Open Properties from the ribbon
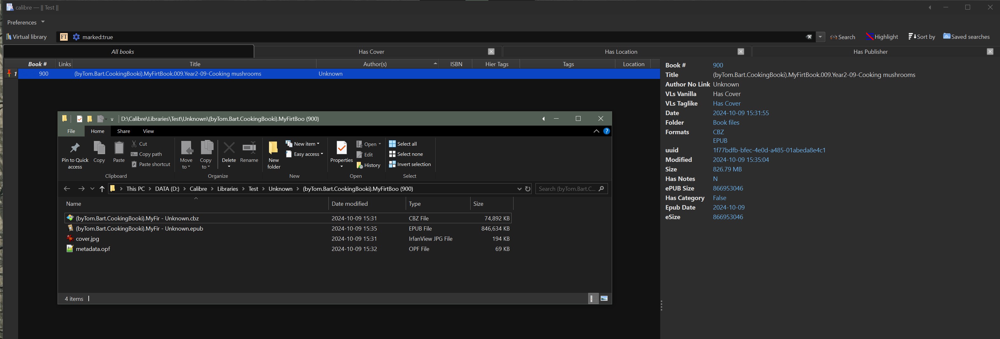 (x=341, y=148)
